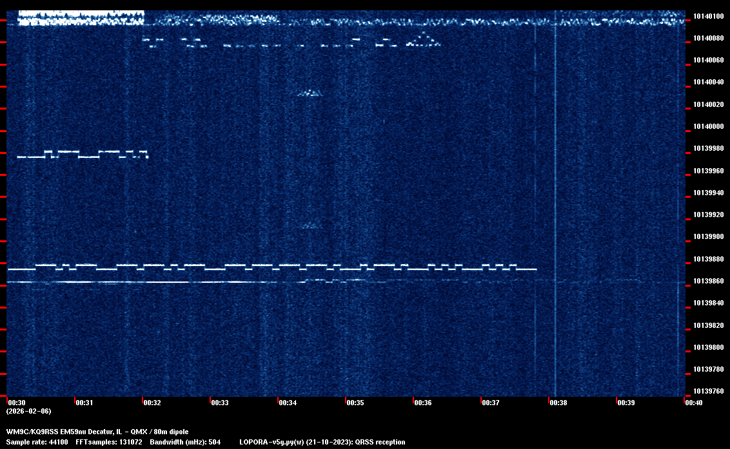Select the 00:38 time marker
Image resolution: width=730 pixels, height=449 pixels.
[x=558, y=403]
